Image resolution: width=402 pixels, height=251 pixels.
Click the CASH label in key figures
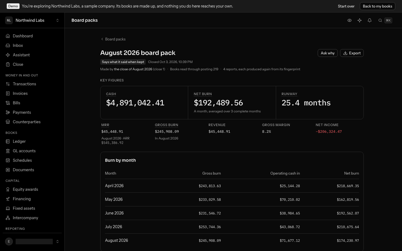click(x=111, y=94)
